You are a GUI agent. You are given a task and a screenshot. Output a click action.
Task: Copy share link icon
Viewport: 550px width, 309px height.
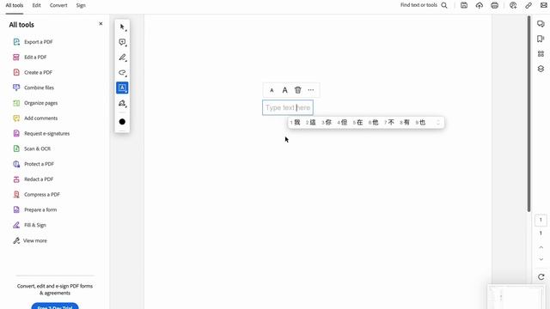point(529,5)
